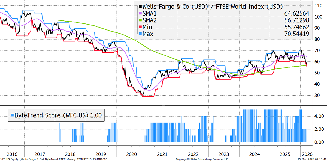Screen dimensions: 327x161
Task: Click the green SMA2 legend swatch
Action: pyautogui.click(x=140, y=20)
